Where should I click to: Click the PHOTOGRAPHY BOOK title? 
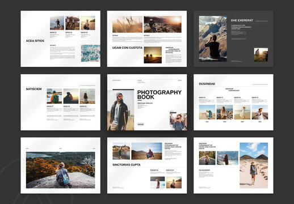coord(159,95)
